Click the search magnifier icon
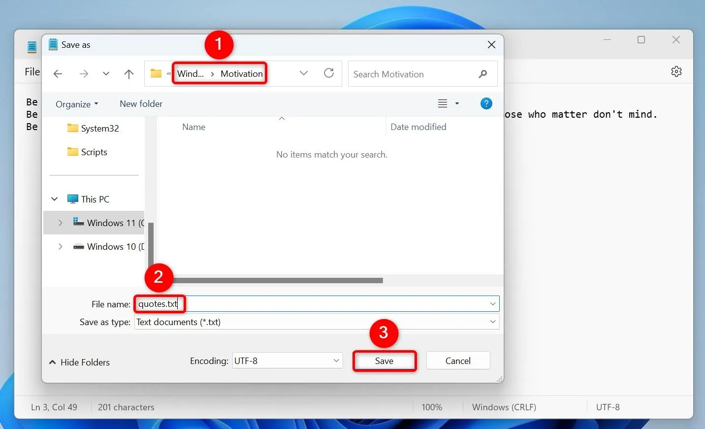 [482, 74]
